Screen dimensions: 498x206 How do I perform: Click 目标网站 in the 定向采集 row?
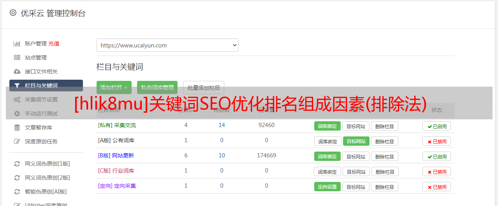[x=356, y=187]
